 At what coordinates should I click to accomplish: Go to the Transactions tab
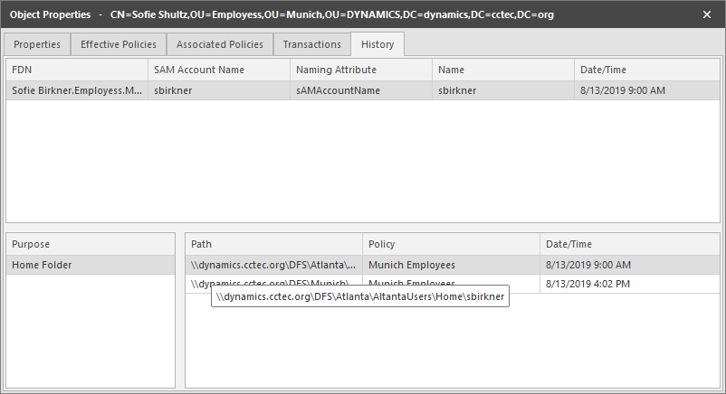[312, 44]
